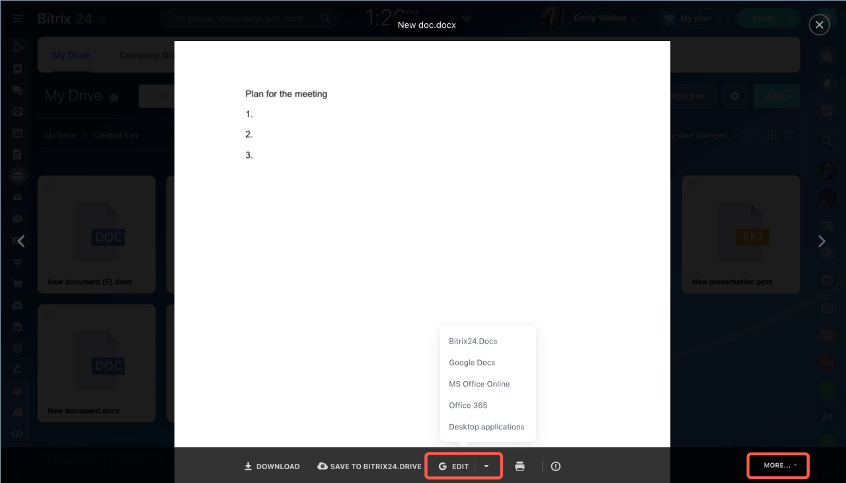846x483 pixels.
Task: Open the box icon in left sidebar
Action: (18, 391)
